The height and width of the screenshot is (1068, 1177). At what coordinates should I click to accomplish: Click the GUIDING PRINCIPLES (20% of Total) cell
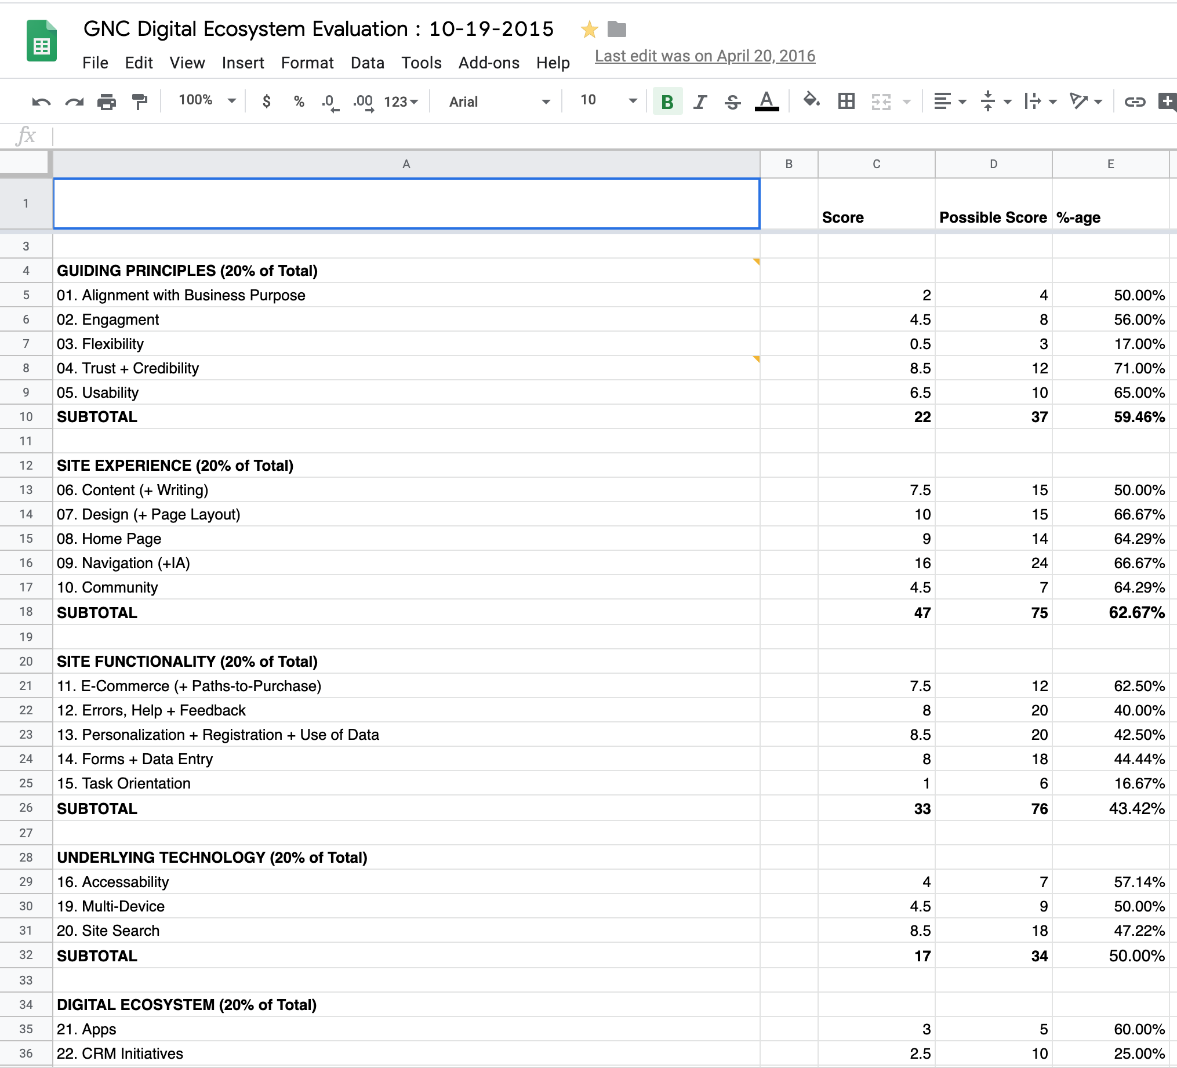[x=406, y=271]
